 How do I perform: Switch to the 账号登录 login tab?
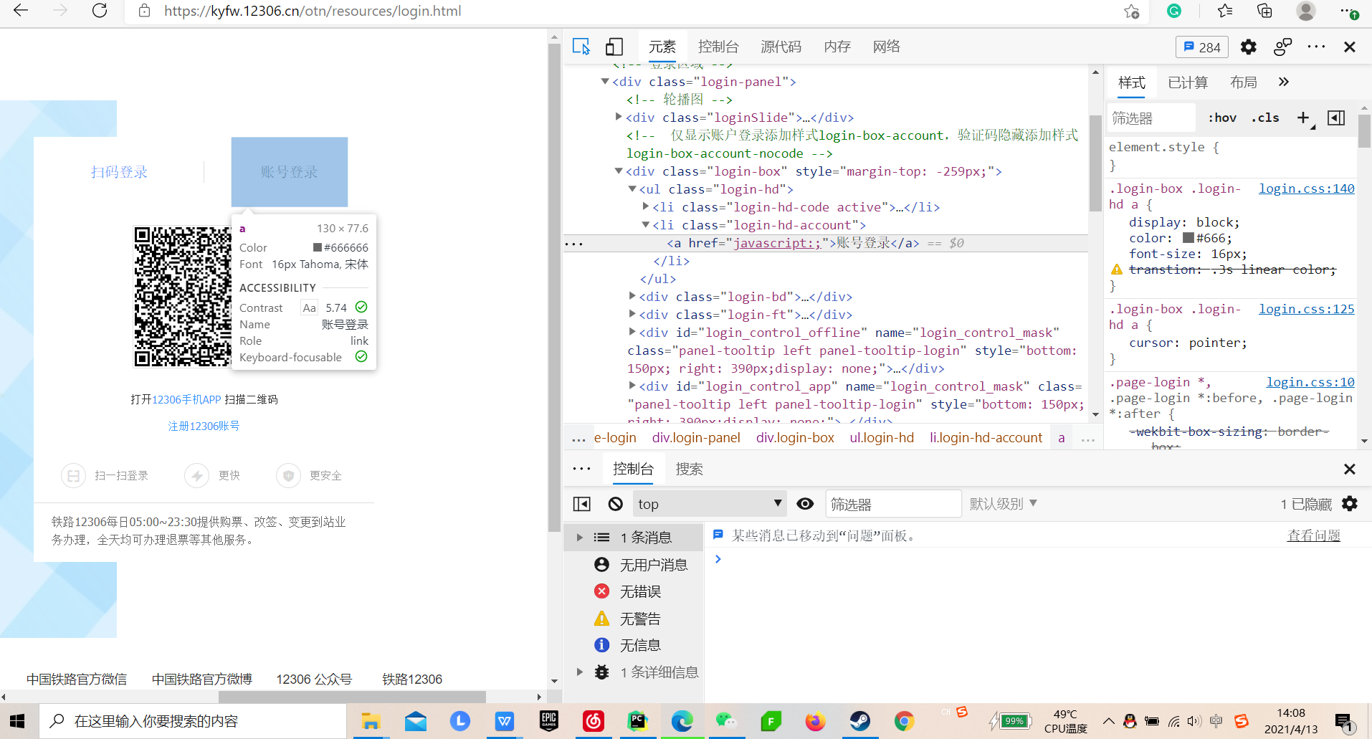coord(289,172)
